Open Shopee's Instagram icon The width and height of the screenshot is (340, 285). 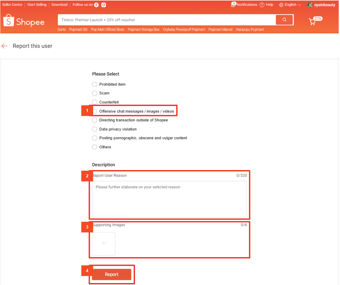[104, 4]
